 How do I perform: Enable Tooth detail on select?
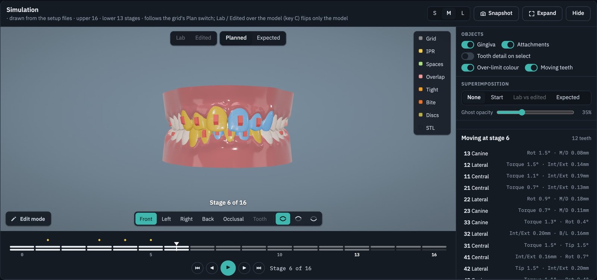click(468, 56)
